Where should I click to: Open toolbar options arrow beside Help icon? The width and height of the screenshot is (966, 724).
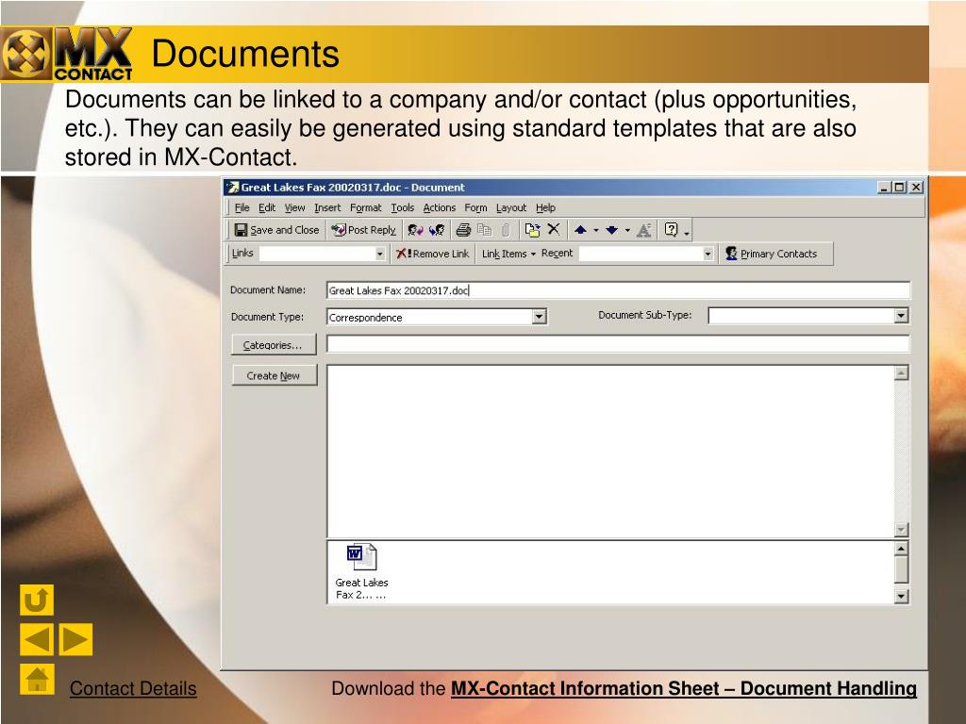pos(687,233)
